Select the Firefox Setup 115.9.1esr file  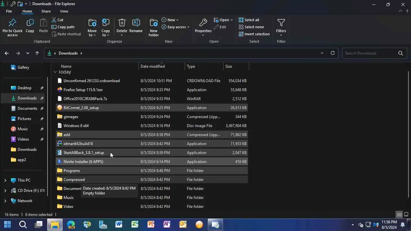(x=152, y=90)
